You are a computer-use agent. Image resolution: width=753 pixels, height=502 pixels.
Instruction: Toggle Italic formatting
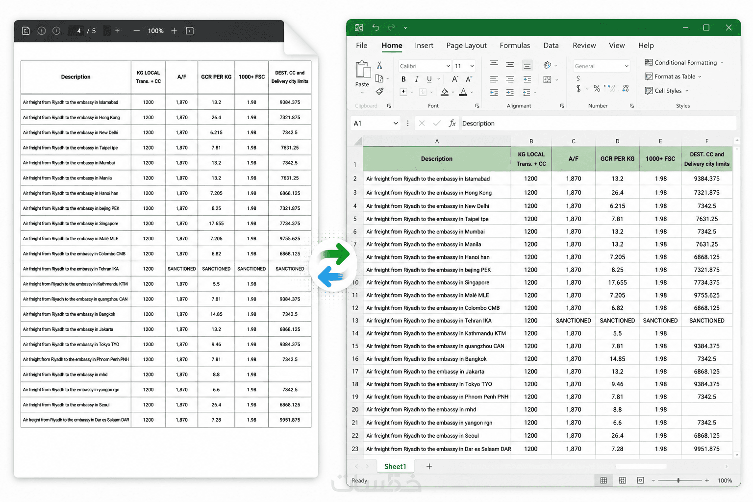pos(417,79)
